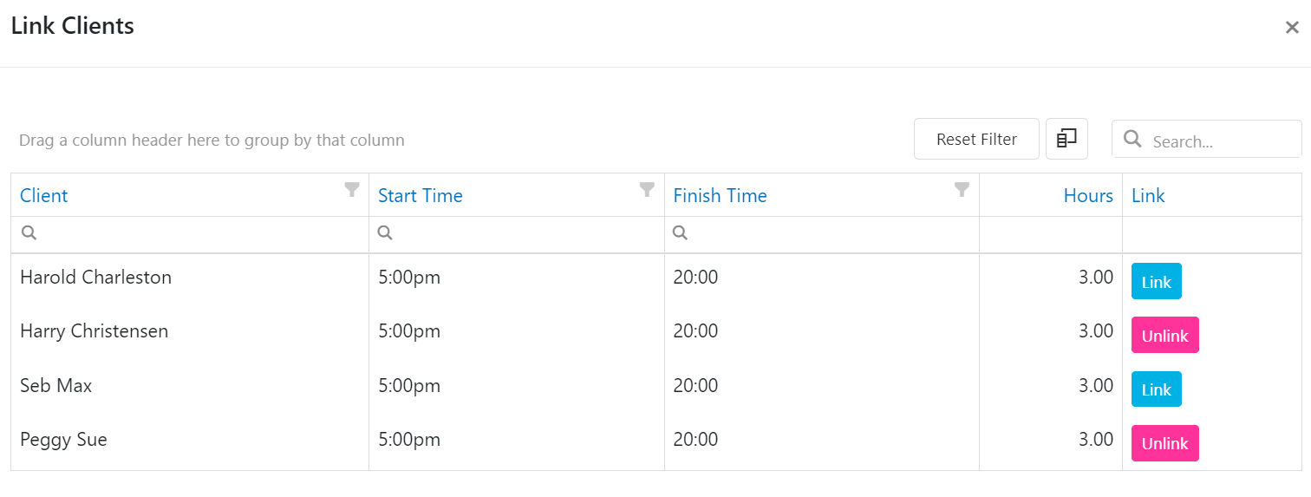Link Seb Max
The image size is (1311, 497).
(1156, 389)
